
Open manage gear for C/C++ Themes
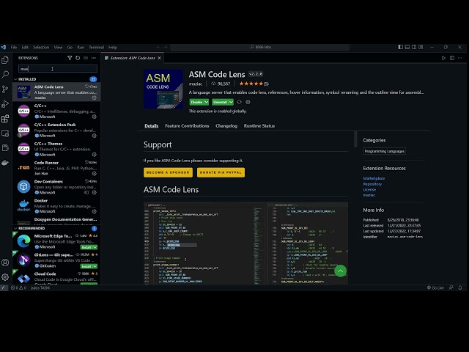pyautogui.click(x=95, y=155)
